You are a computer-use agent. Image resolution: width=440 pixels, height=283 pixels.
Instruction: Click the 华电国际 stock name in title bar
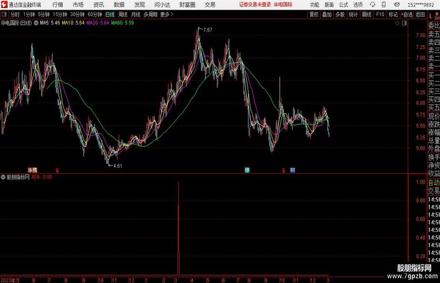point(283,5)
